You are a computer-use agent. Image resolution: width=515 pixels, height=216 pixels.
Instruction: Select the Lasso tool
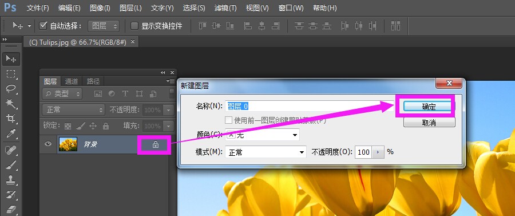tap(11, 88)
